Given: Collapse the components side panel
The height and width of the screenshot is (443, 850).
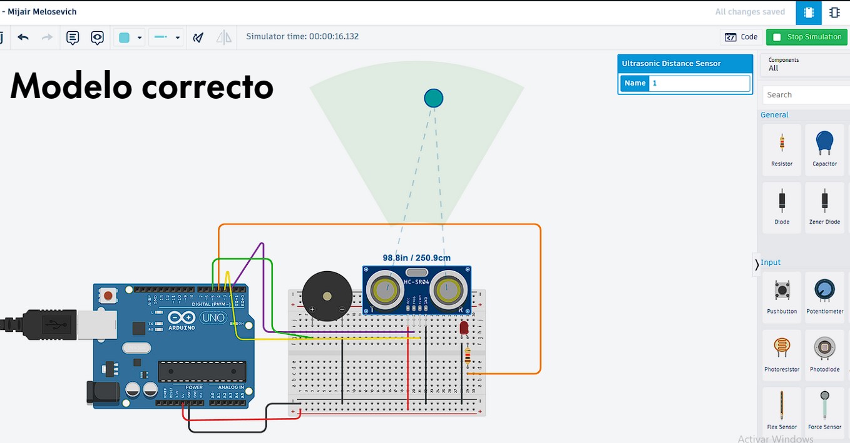Looking at the screenshot, I should [x=757, y=265].
